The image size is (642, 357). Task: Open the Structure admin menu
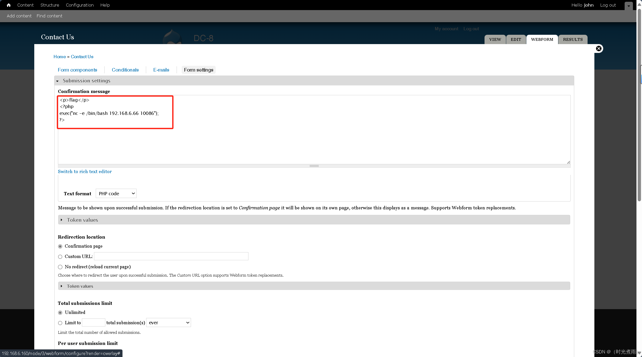[50, 5]
